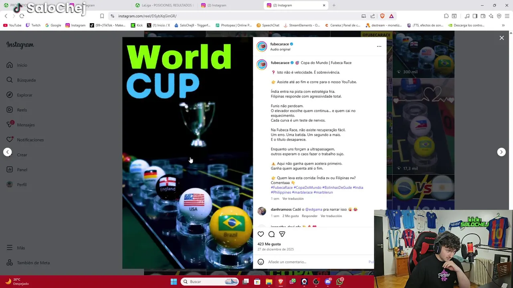Switch to the third (2) Instagram tab
This screenshot has height=288, width=513.
click(230, 5)
